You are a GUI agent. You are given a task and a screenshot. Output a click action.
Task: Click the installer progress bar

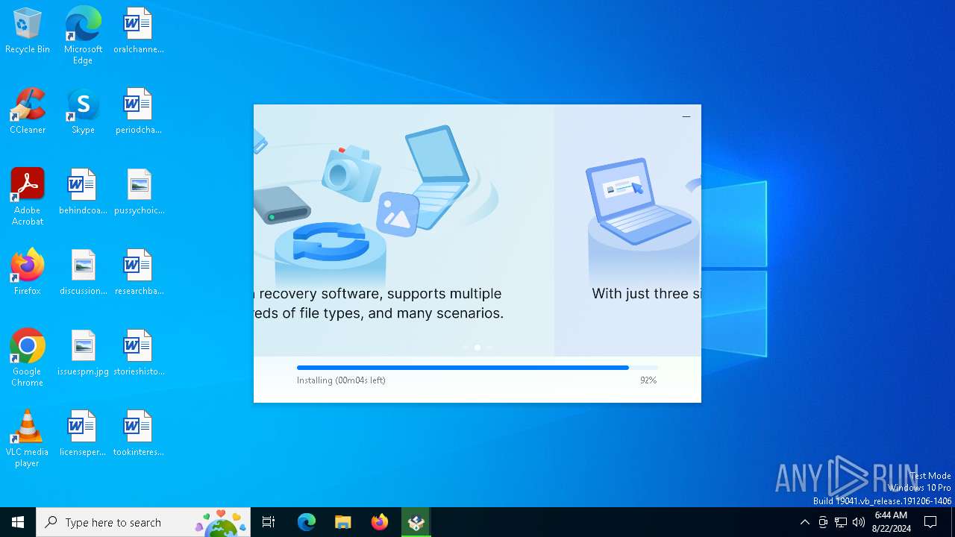(x=477, y=368)
